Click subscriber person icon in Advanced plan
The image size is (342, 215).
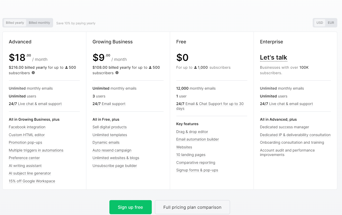(66, 67)
